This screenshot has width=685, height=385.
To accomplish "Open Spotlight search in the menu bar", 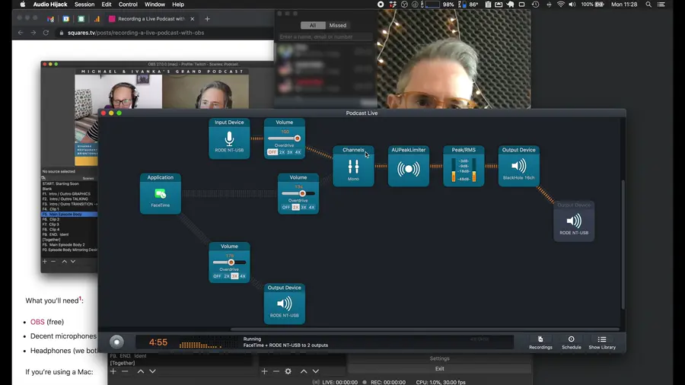I will click(x=648, y=5).
